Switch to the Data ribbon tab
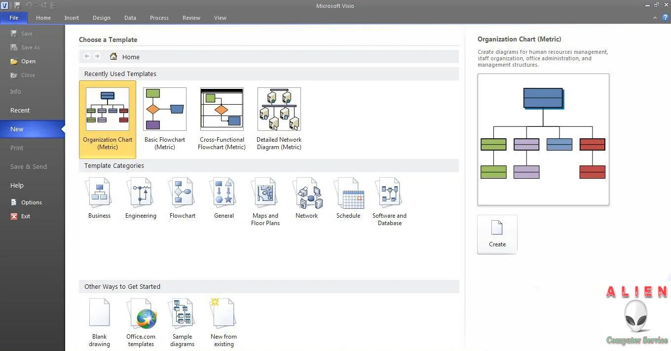The width and height of the screenshot is (671, 351). [x=130, y=18]
